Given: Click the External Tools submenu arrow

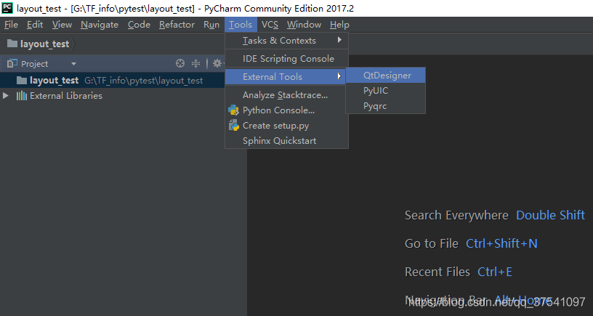Looking at the screenshot, I should (339, 76).
